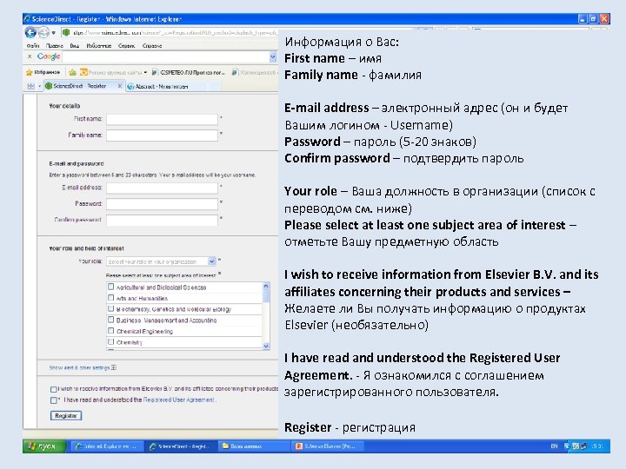Screen dimensions: 626x469
Task: Open the Справка menu
Action: coord(151,46)
